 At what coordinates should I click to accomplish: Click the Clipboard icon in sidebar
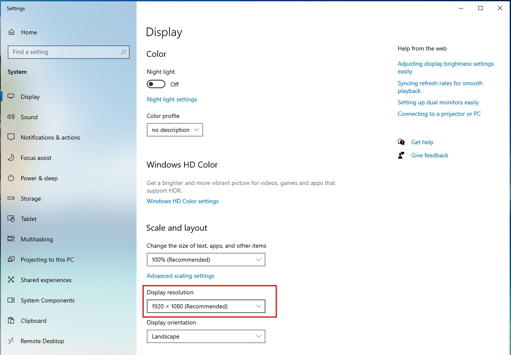[x=11, y=321]
